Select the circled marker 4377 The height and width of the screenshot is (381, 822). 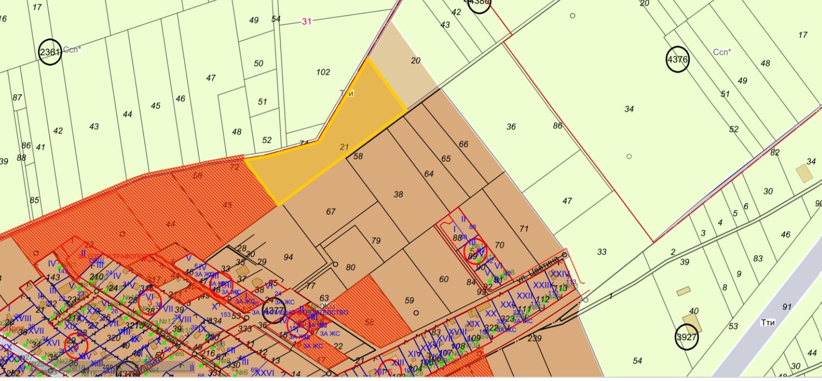(x=274, y=309)
